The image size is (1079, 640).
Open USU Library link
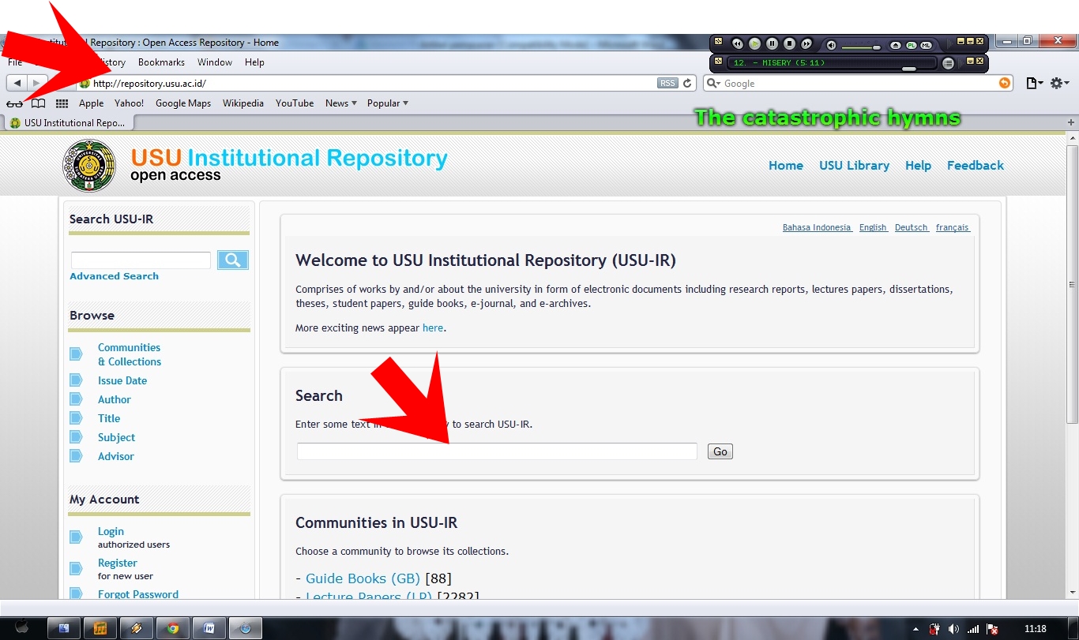click(x=854, y=166)
